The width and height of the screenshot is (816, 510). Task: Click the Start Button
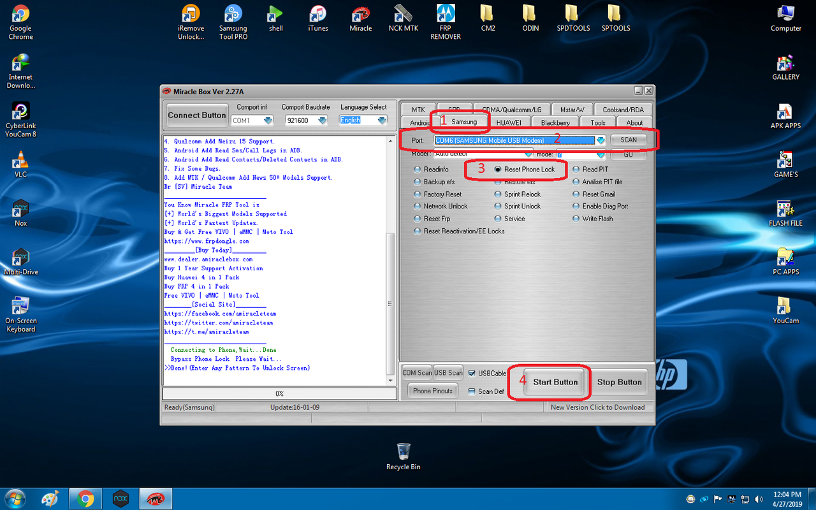(555, 382)
